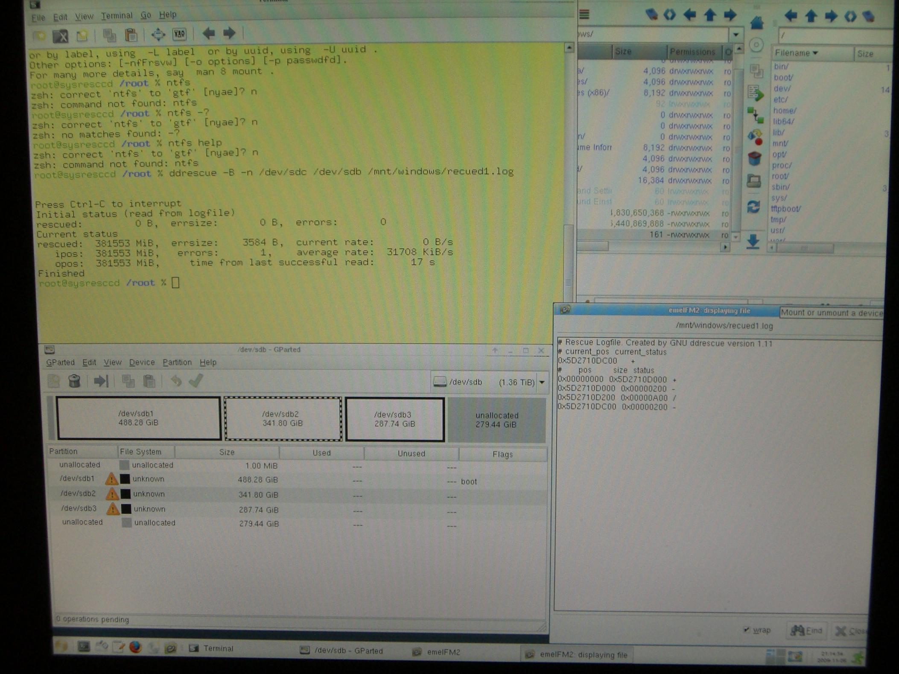This screenshot has width=899, height=674.
Task: Launch Firefox from the taskbar
Action: (135, 648)
